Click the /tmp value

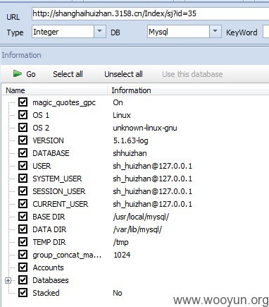pyautogui.click(x=120, y=242)
